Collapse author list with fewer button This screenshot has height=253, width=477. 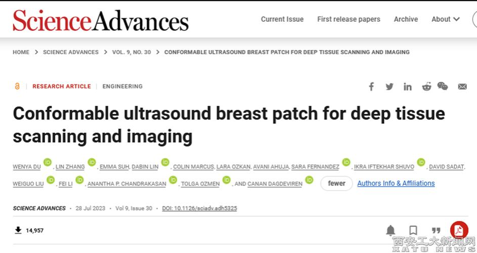pos(336,183)
